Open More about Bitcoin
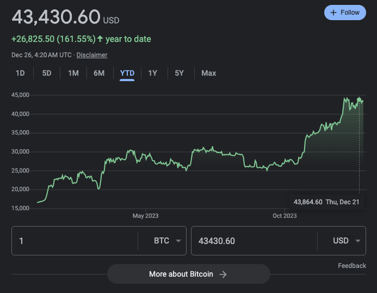This screenshot has height=293, width=377. (x=188, y=274)
